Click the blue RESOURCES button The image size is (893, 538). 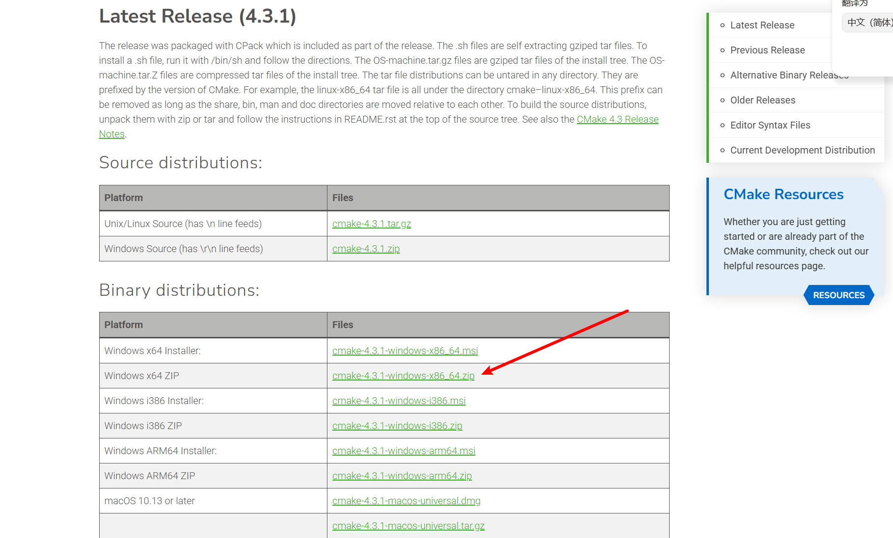[839, 295]
